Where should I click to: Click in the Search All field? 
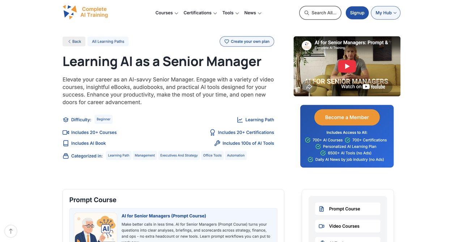[x=320, y=13]
